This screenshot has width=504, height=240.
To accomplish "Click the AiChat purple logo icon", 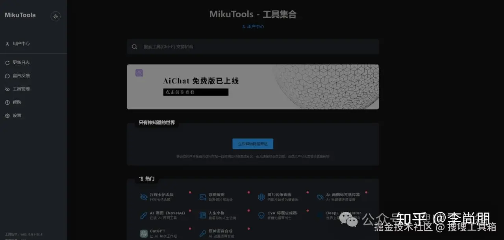I will point(139,73).
